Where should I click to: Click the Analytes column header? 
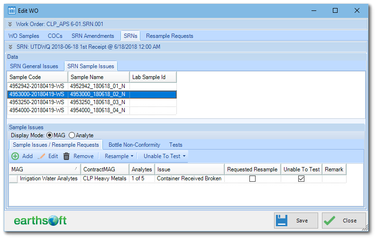click(x=142, y=169)
